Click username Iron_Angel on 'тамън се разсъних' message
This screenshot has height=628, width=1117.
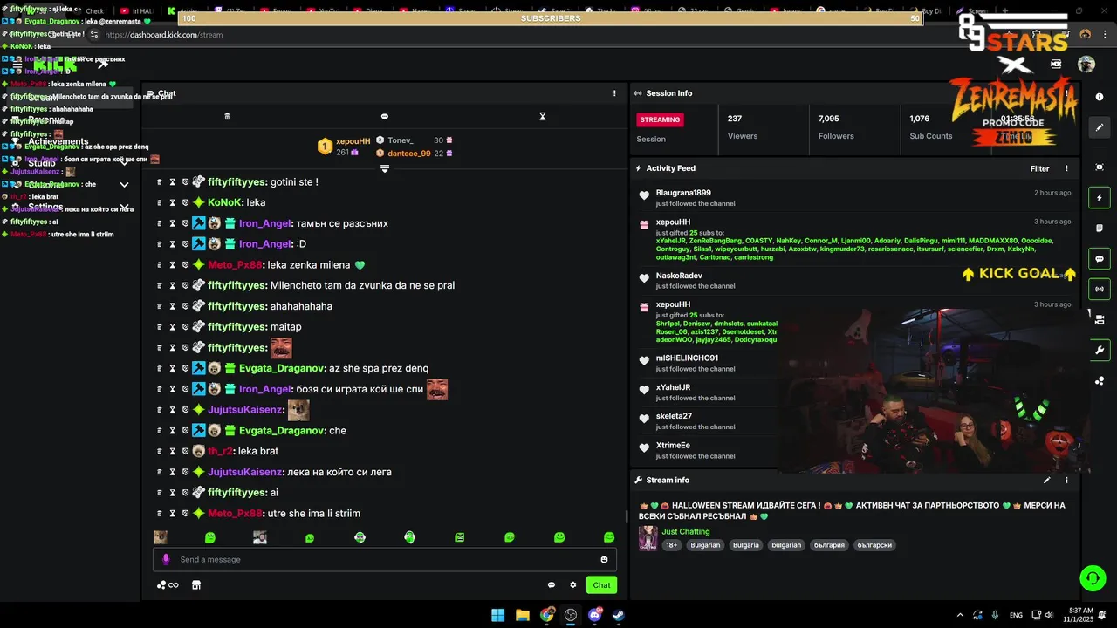pos(265,223)
